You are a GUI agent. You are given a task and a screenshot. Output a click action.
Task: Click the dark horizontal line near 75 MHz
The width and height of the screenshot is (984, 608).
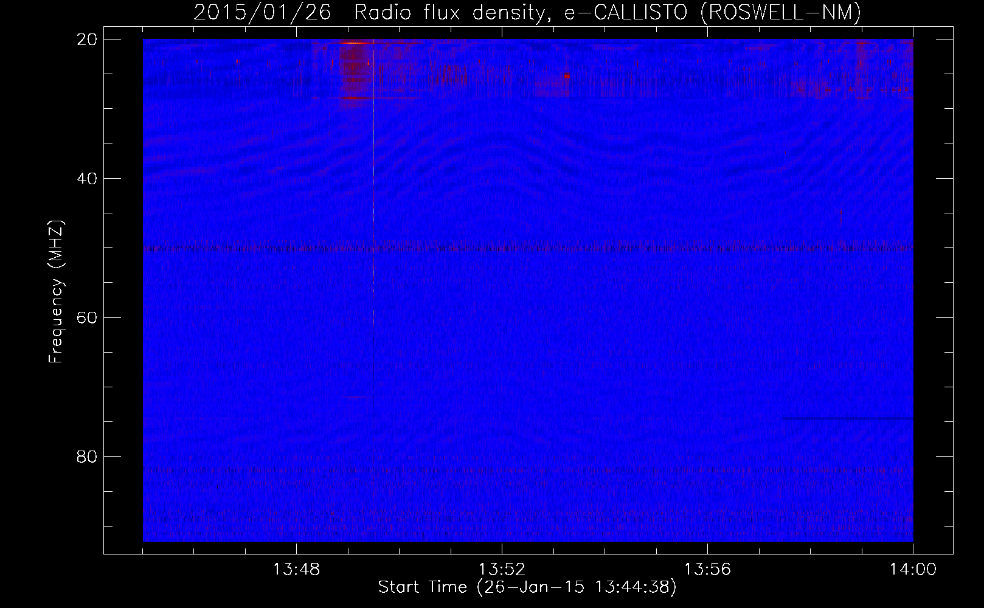click(x=847, y=418)
